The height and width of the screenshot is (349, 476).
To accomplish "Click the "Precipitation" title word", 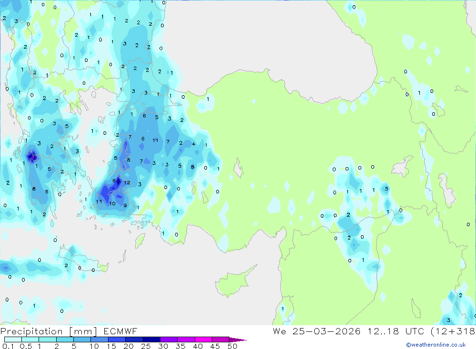I will [x=31, y=331].
